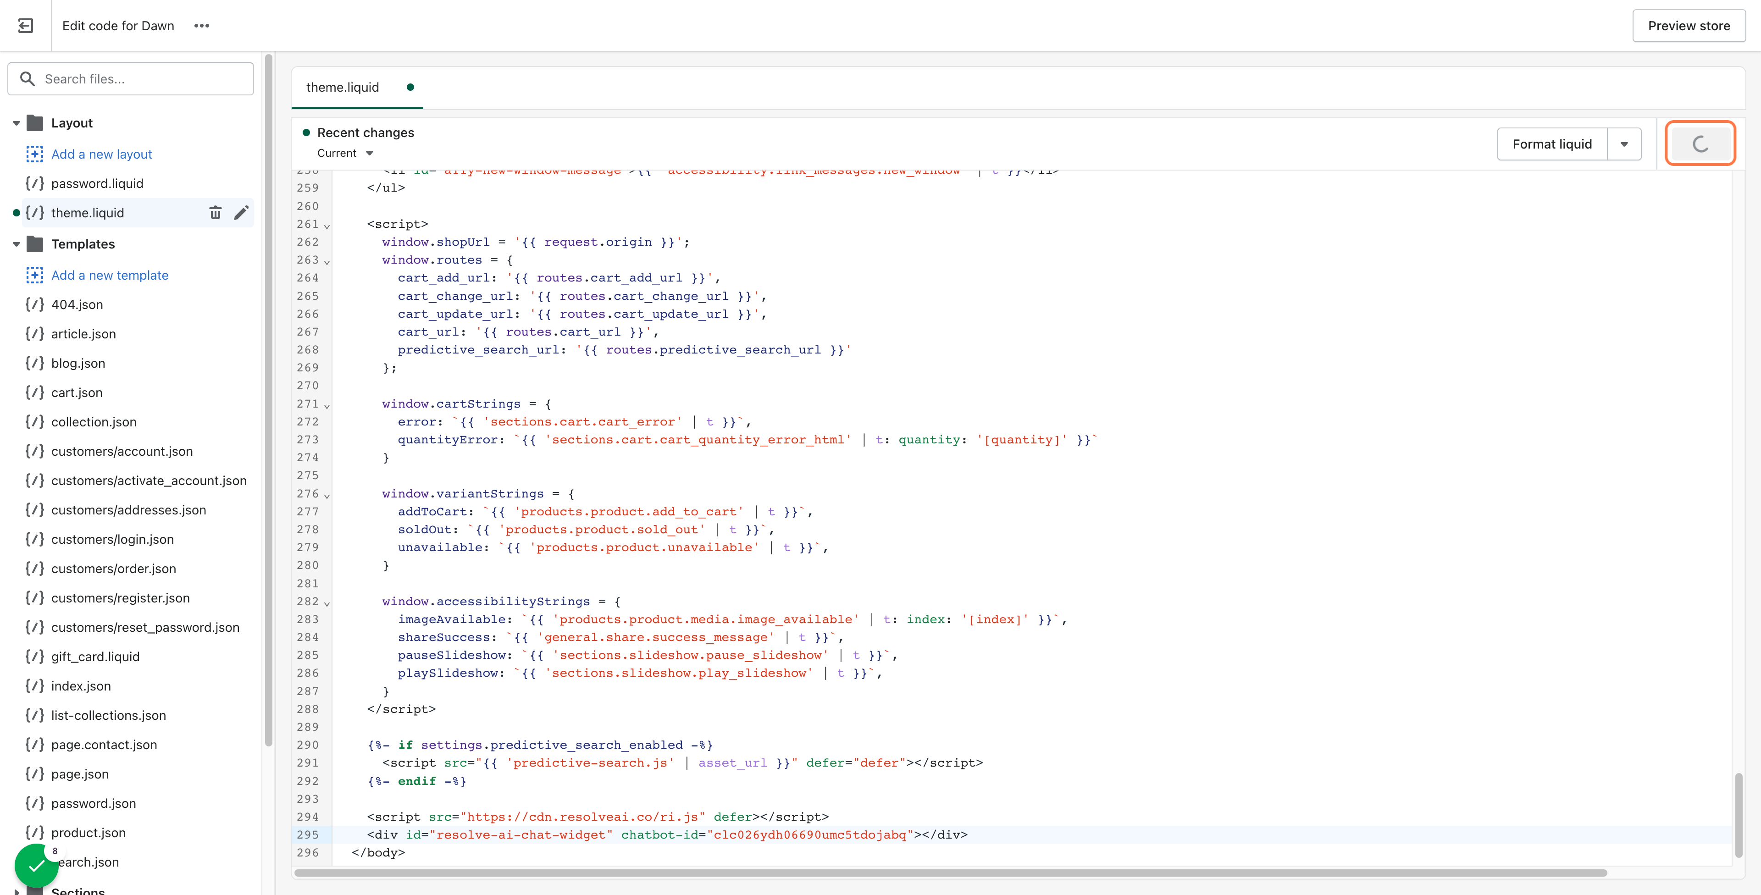Open password.liquid in the file tree
Viewport: 1761px width, 895px height.
97,184
